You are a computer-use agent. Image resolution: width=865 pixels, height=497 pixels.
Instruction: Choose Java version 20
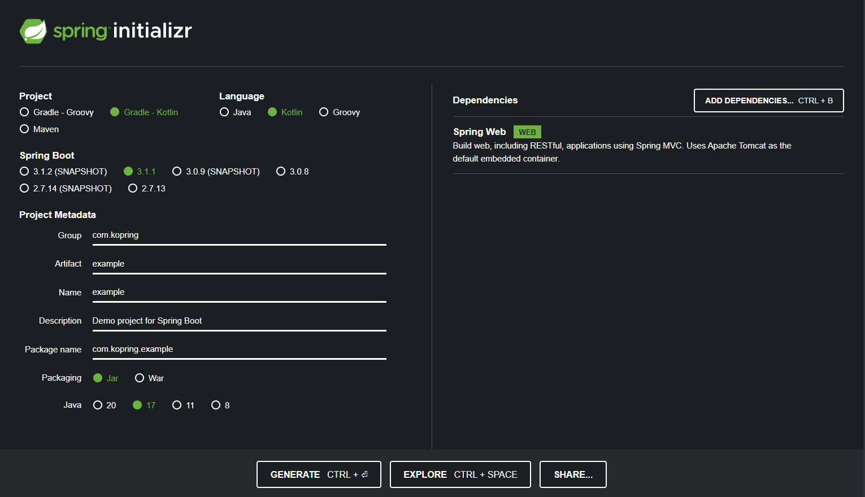105,406
